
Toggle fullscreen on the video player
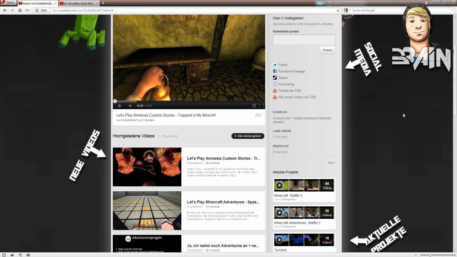pos(261,106)
